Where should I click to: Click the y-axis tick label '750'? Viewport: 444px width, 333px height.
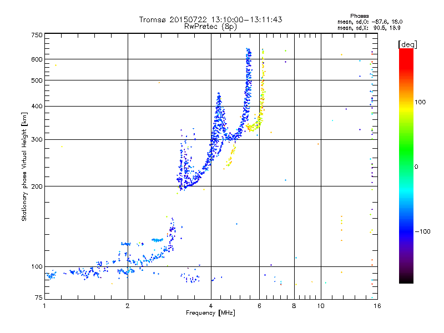pos(37,35)
